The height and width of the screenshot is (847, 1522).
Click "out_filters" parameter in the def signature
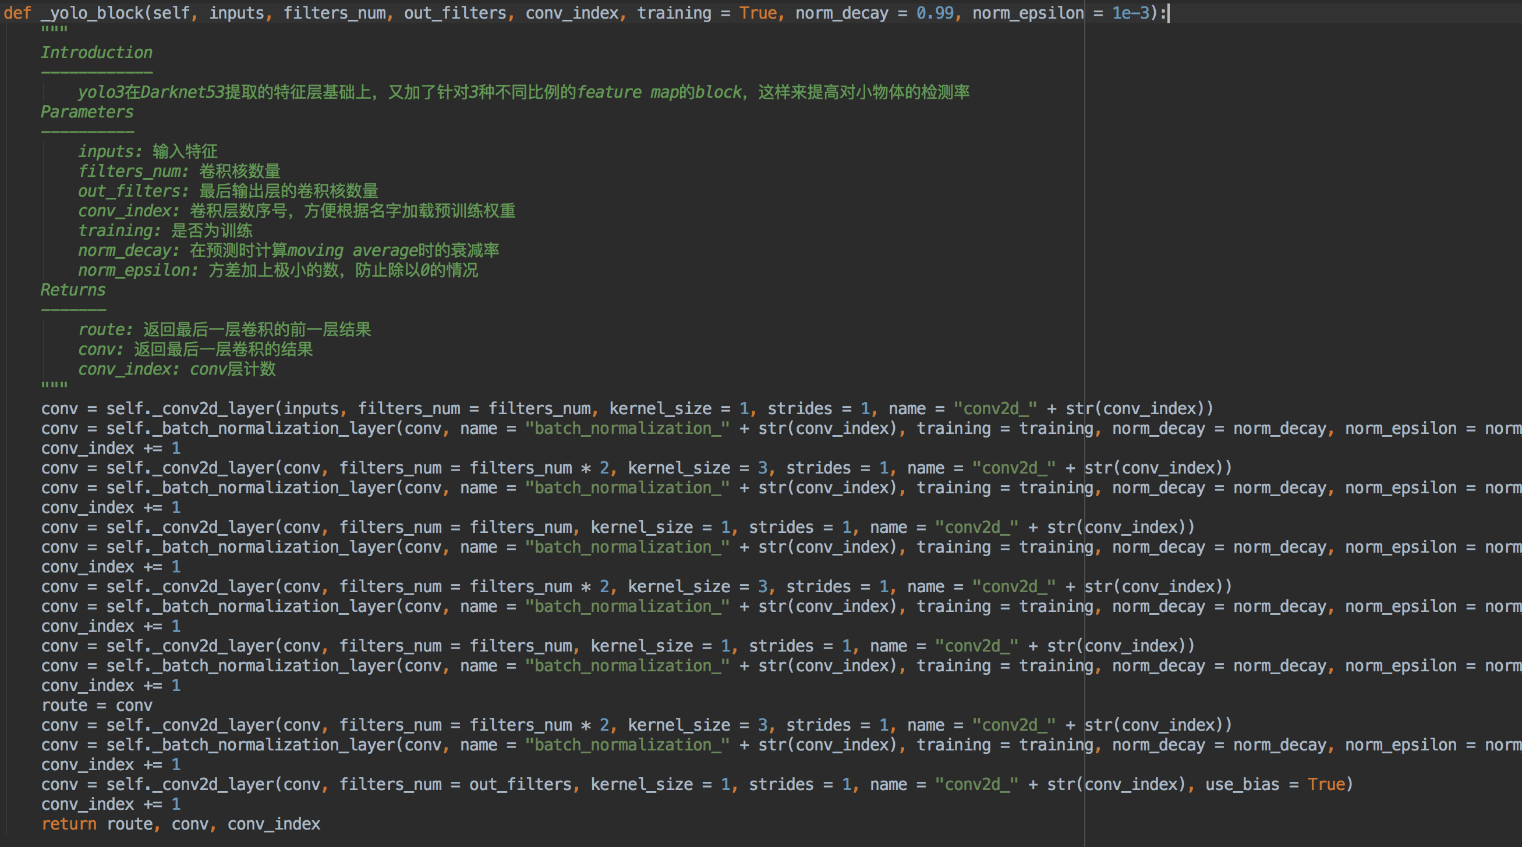point(455,13)
